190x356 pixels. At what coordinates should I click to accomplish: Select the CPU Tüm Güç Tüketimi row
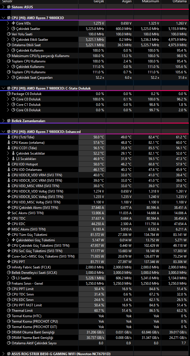pos(95,235)
